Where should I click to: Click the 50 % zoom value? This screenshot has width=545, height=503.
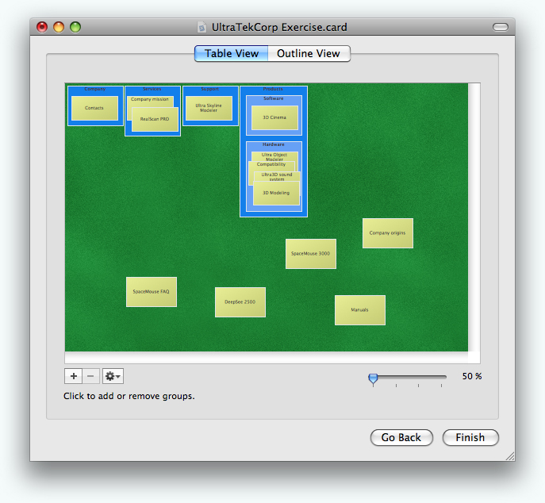(x=472, y=377)
